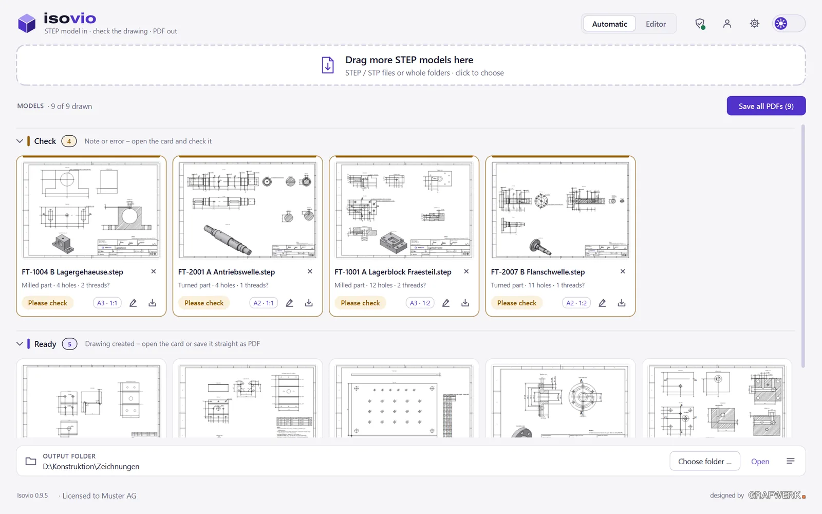Viewport: 822px width, 514px height.
Task: Click the output path D:\Konstruktion\Zeichnungen
Action: 91,467
